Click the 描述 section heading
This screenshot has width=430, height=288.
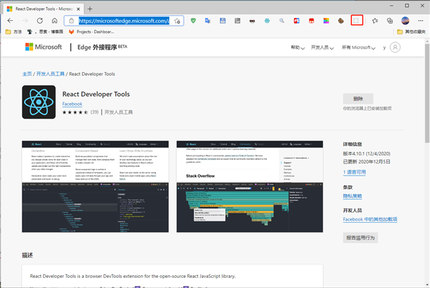28,255
